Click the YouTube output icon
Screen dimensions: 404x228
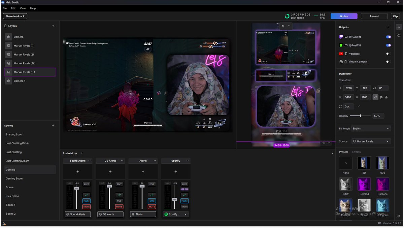pos(341,54)
